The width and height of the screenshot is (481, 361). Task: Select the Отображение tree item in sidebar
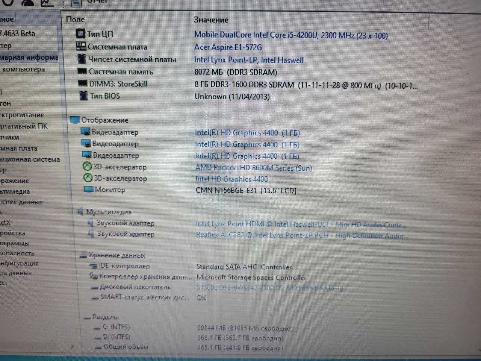click(x=15, y=181)
